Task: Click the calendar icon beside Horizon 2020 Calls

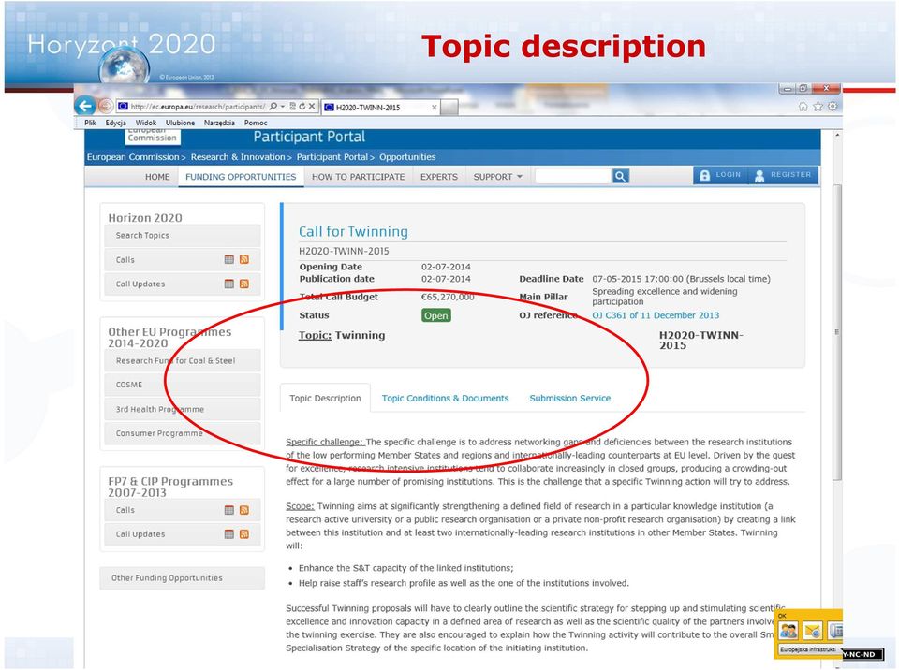Action: tap(229, 259)
